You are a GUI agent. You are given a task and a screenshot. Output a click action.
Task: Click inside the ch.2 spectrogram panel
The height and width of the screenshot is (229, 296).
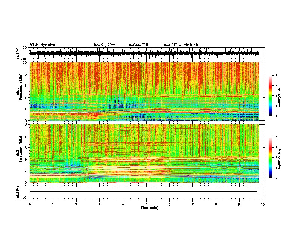click(x=144, y=153)
